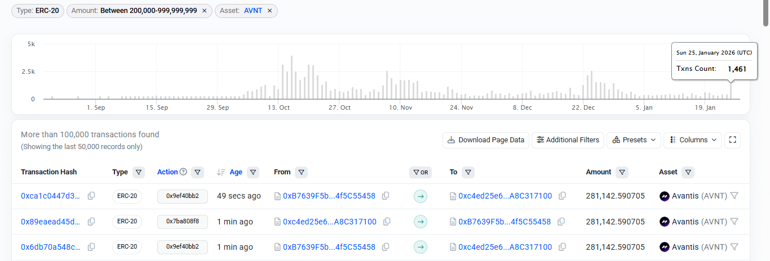Copy To address in the second row

click(x=561, y=222)
